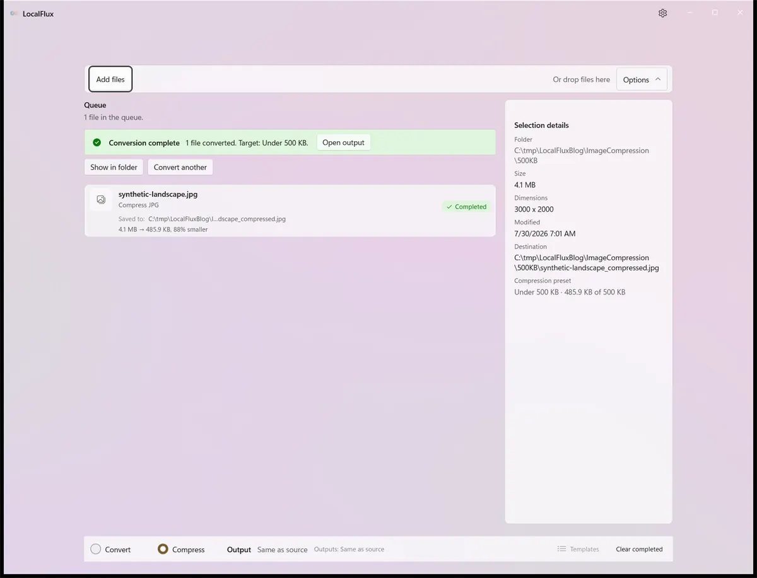Click the Open output button
757x578 pixels.
(343, 142)
